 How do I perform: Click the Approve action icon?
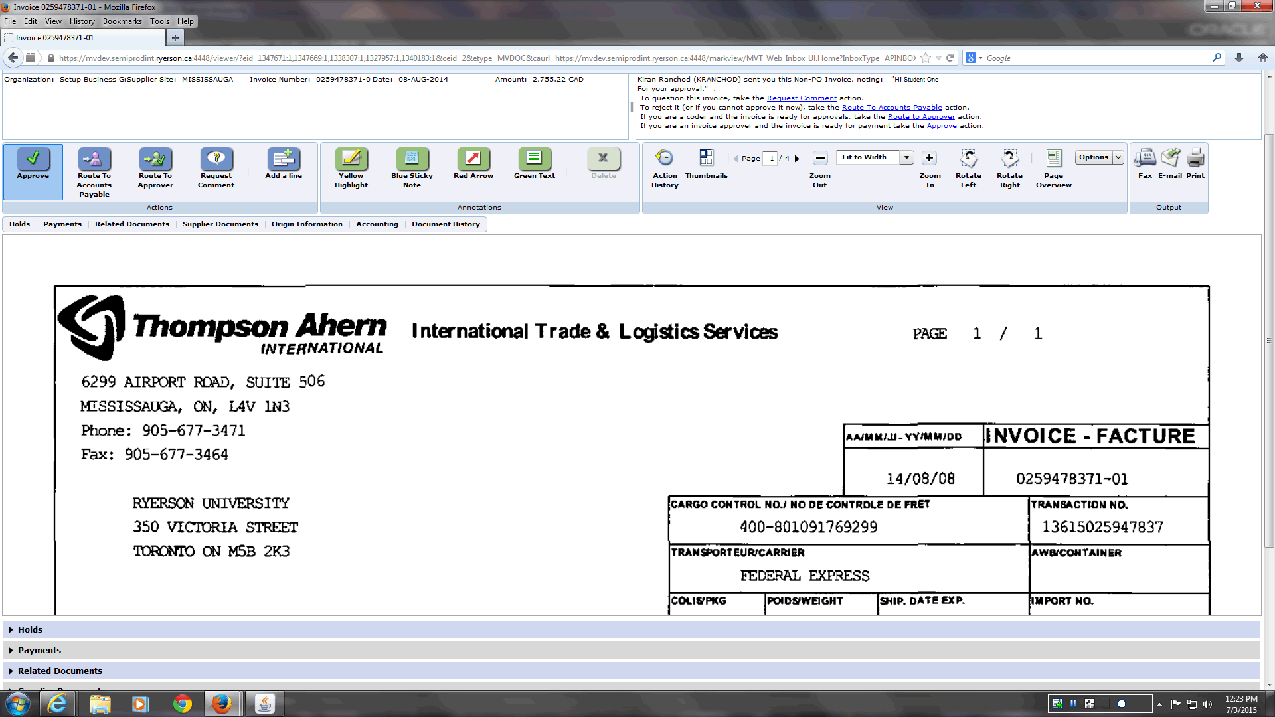point(33,159)
